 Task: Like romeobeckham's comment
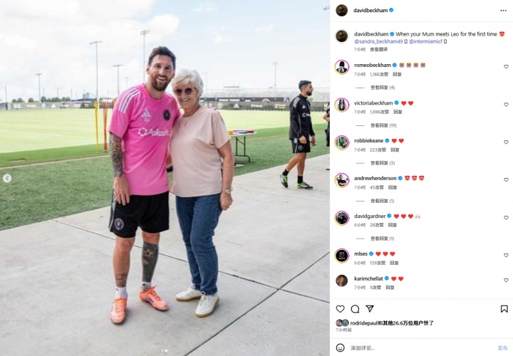click(x=506, y=67)
